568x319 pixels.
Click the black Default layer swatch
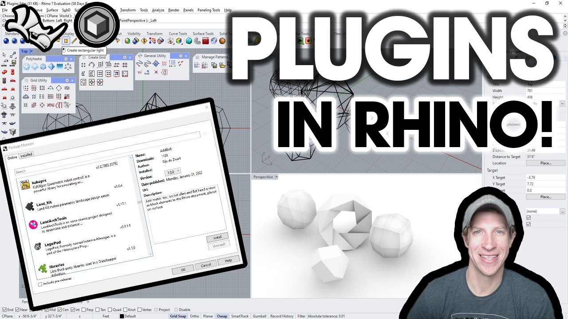(122, 316)
